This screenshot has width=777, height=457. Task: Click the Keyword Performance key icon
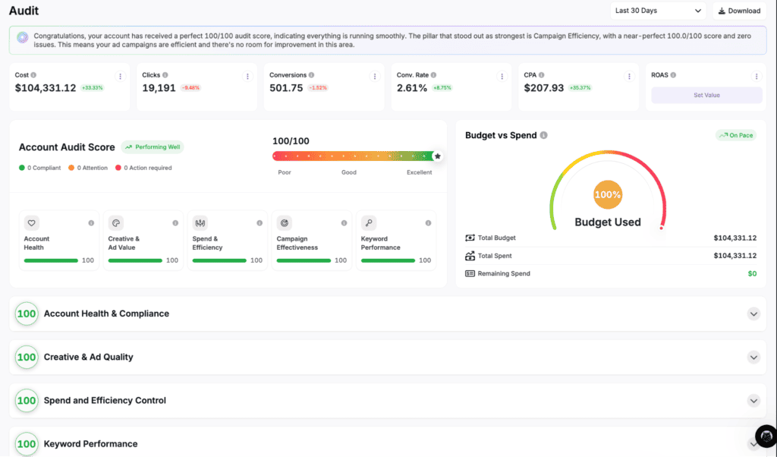coord(369,223)
